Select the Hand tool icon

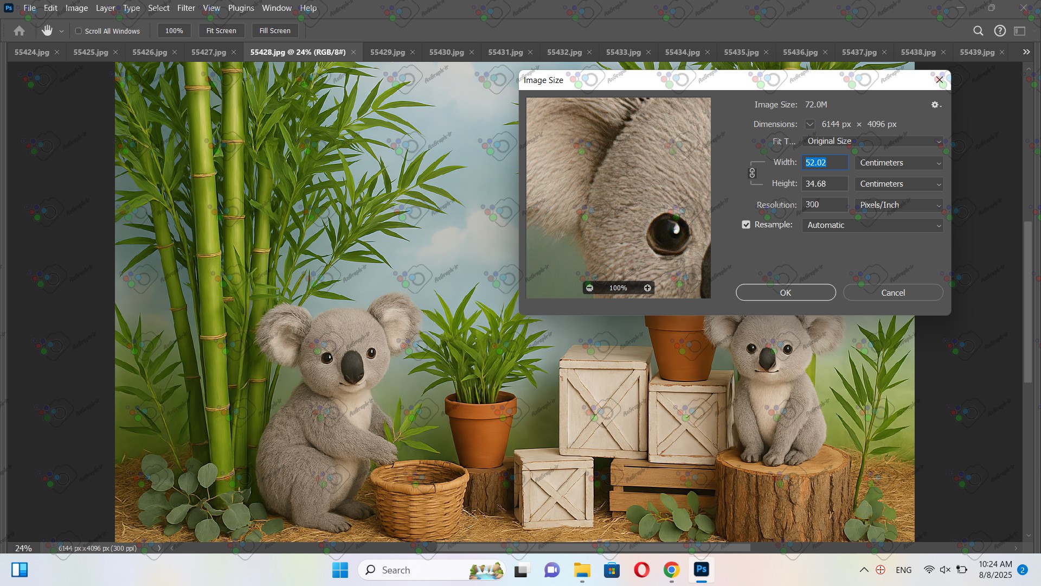[x=47, y=31]
